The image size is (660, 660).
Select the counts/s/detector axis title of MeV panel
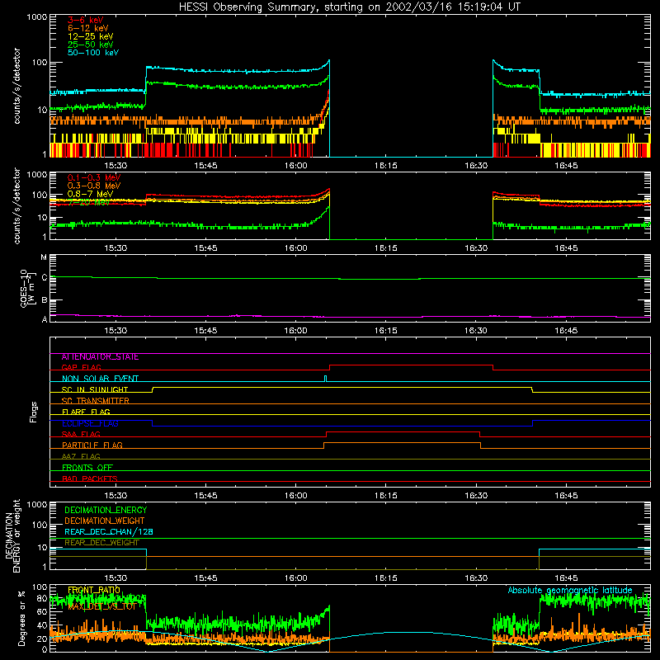click(16, 205)
